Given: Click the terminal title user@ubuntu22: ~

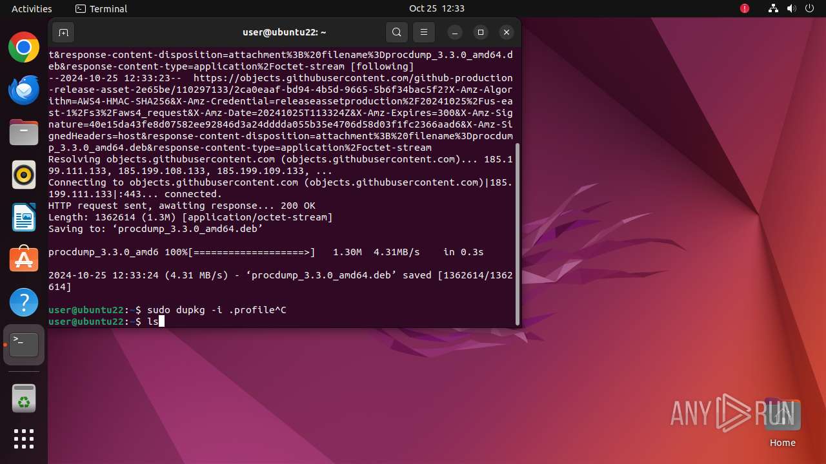Looking at the screenshot, I should click(x=284, y=32).
